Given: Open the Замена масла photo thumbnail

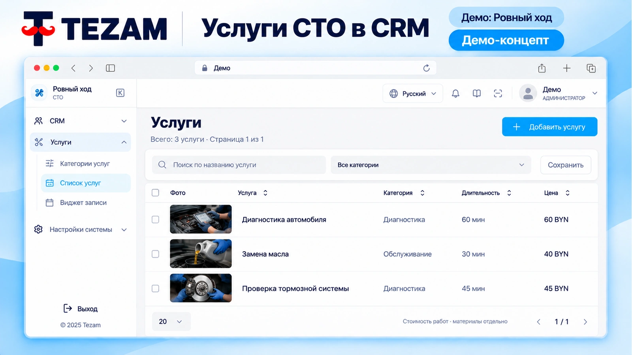Looking at the screenshot, I should click(201, 254).
